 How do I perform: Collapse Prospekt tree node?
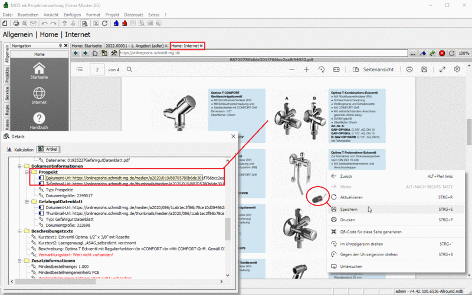27,172
